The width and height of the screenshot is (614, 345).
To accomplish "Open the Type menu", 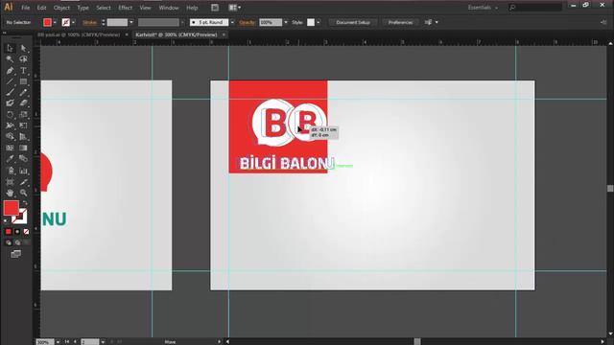I will click(x=83, y=8).
